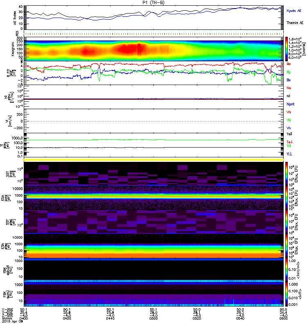Click the "0400" time tick label

[24, 318]
